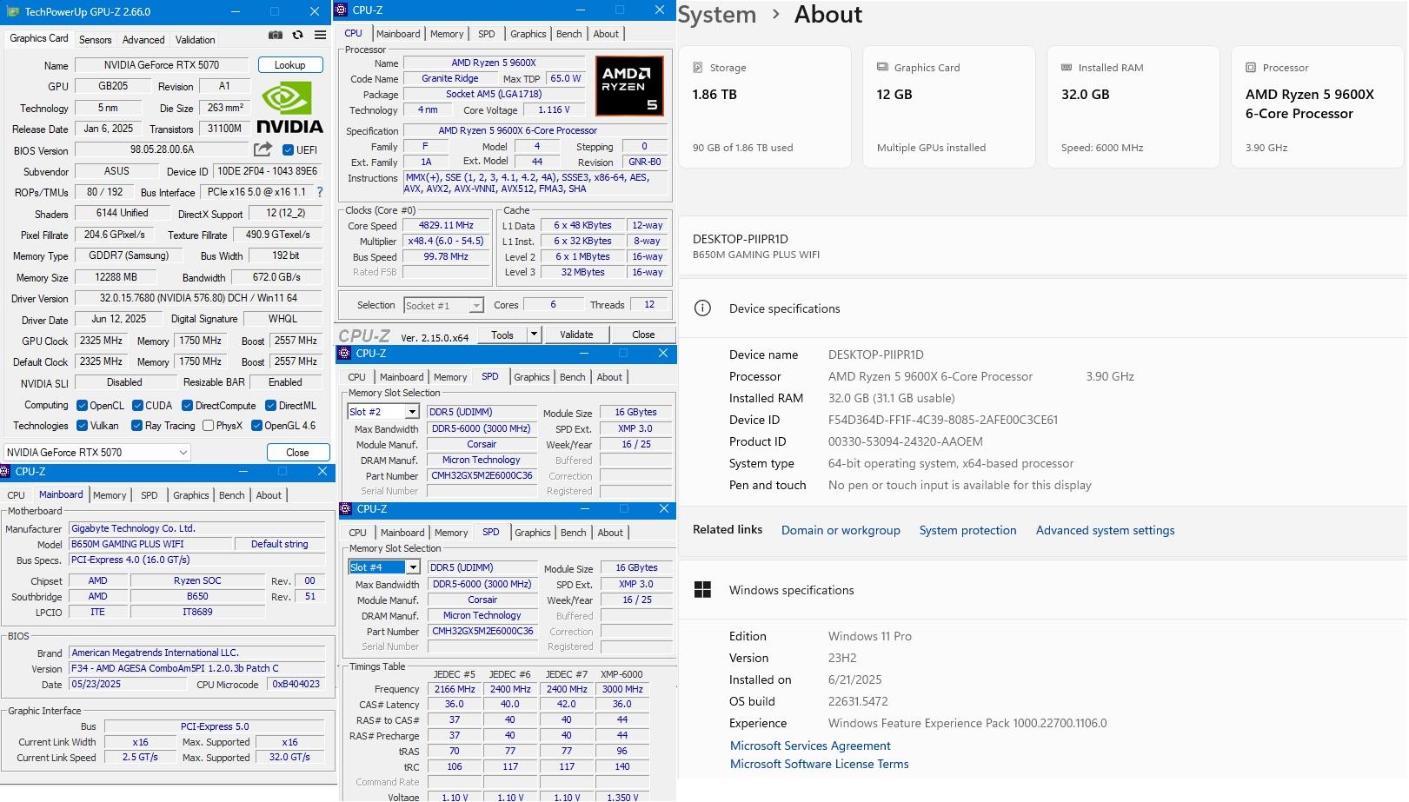This screenshot has width=1409, height=802.
Task: Click the title bar icon of the CPU-Z Slot #4 window
Action: pyautogui.click(x=345, y=509)
